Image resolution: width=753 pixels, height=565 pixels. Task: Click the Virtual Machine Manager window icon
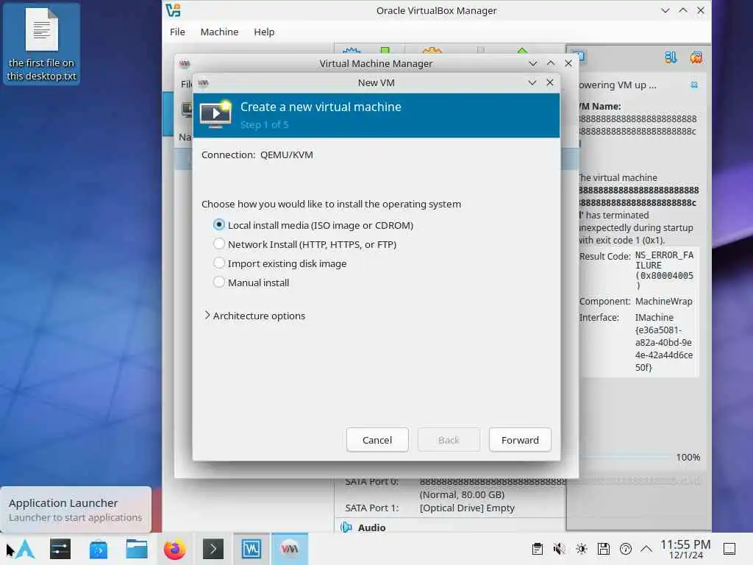185,63
